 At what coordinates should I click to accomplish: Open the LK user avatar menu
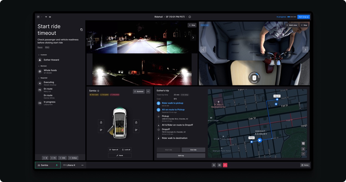tap(38, 17)
